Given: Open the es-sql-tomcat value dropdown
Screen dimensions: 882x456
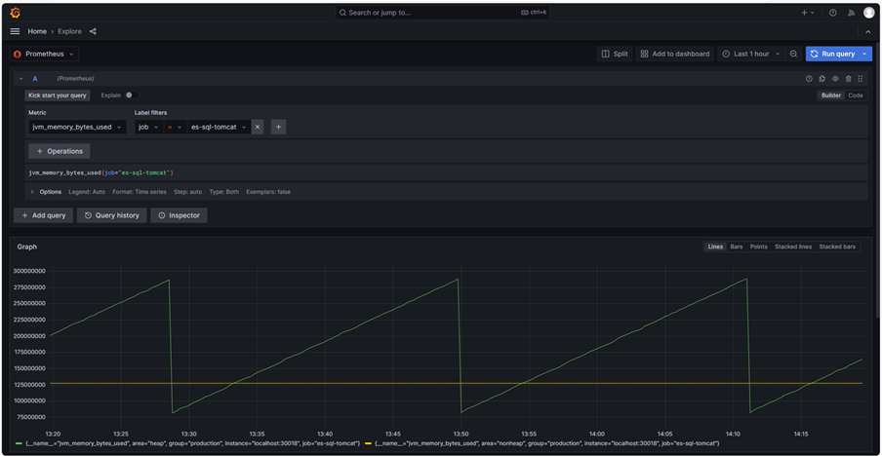Looking at the screenshot, I should 220,127.
